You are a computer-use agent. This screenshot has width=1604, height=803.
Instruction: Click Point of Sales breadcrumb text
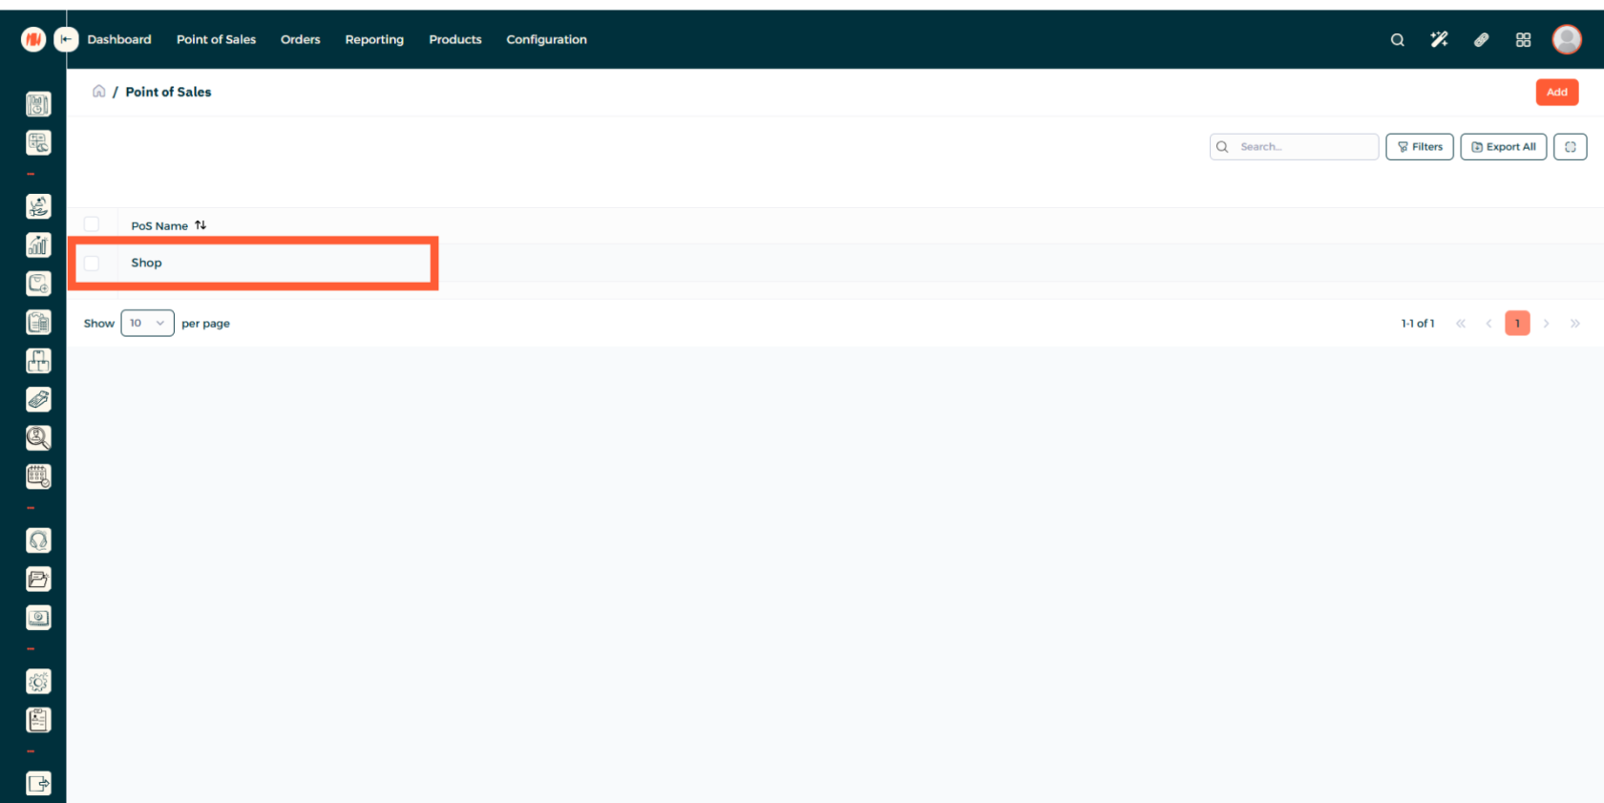tap(168, 92)
